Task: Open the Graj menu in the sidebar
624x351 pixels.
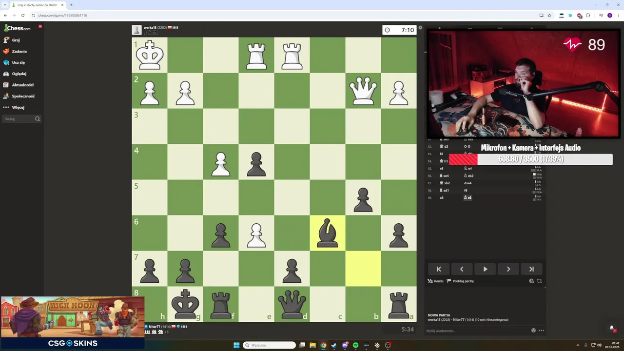Action: click(16, 40)
